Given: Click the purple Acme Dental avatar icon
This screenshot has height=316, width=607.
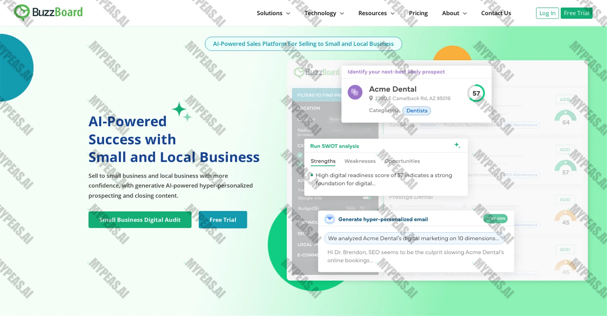Looking at the screenshot, I should tap(355, 92).
